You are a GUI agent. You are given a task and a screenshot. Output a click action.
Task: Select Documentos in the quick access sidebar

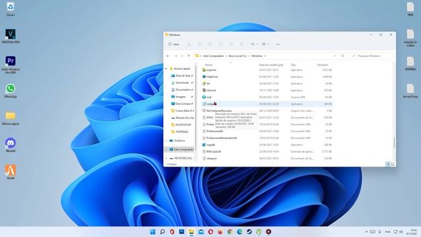point(182,90)
